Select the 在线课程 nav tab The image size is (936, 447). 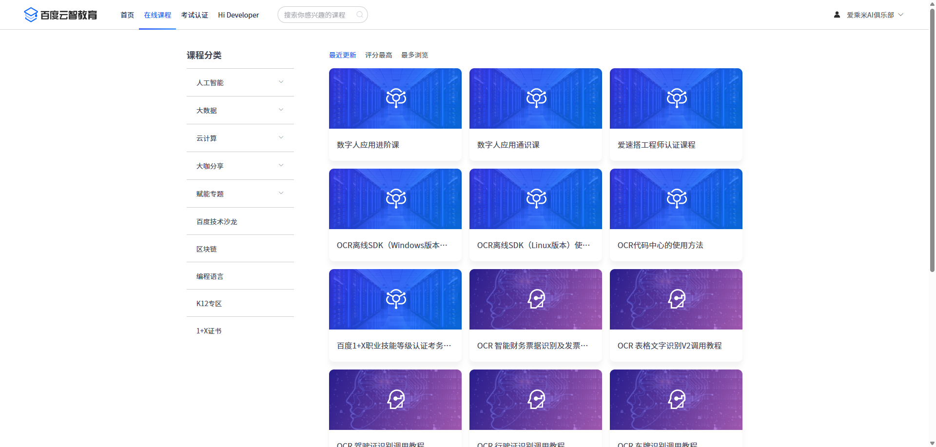click(x=157, y=15)
